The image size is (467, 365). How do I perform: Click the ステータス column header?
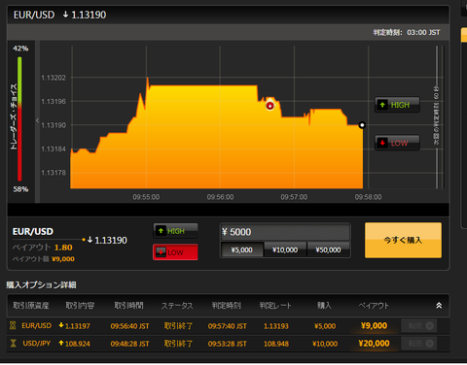[x=177, y=306]
